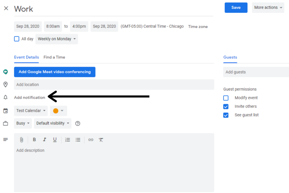The width and height of the screenshot is (289, 193).
Task: Click the notification bell icon
Action: click(x=6, y=97)
